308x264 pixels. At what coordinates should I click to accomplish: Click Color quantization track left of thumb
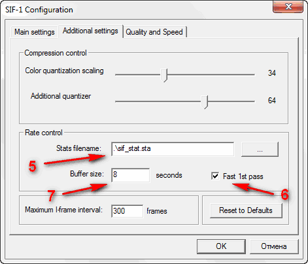(x=138, y=74)
